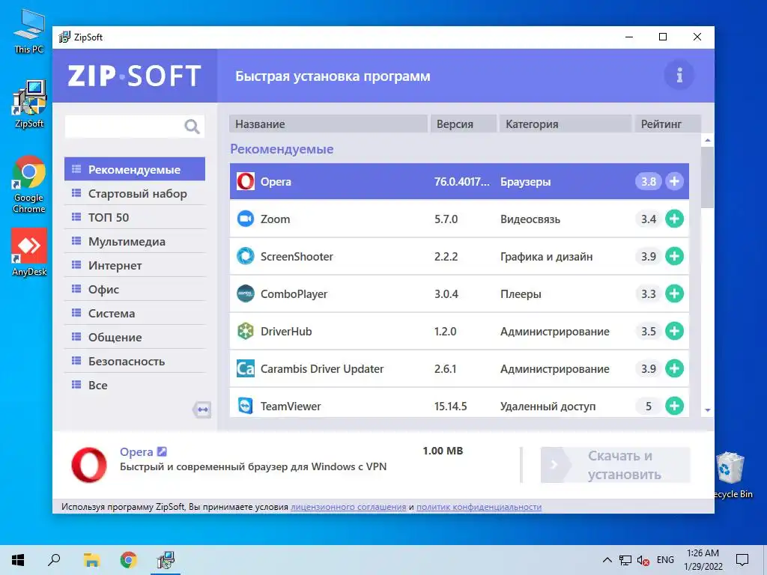Screen dimensions: 767x575
Task: Open File Explorer from the taskbar
Action: click(91, 560)
